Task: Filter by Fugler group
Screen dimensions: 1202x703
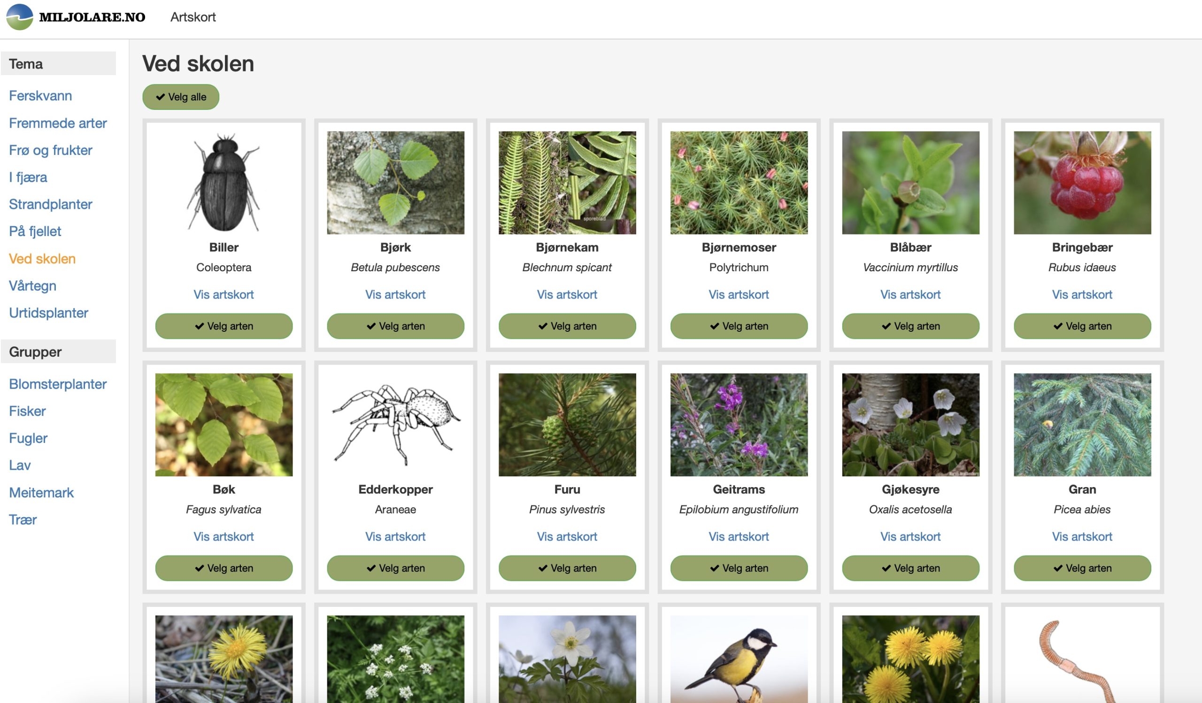Action: (x=28, y=438)
